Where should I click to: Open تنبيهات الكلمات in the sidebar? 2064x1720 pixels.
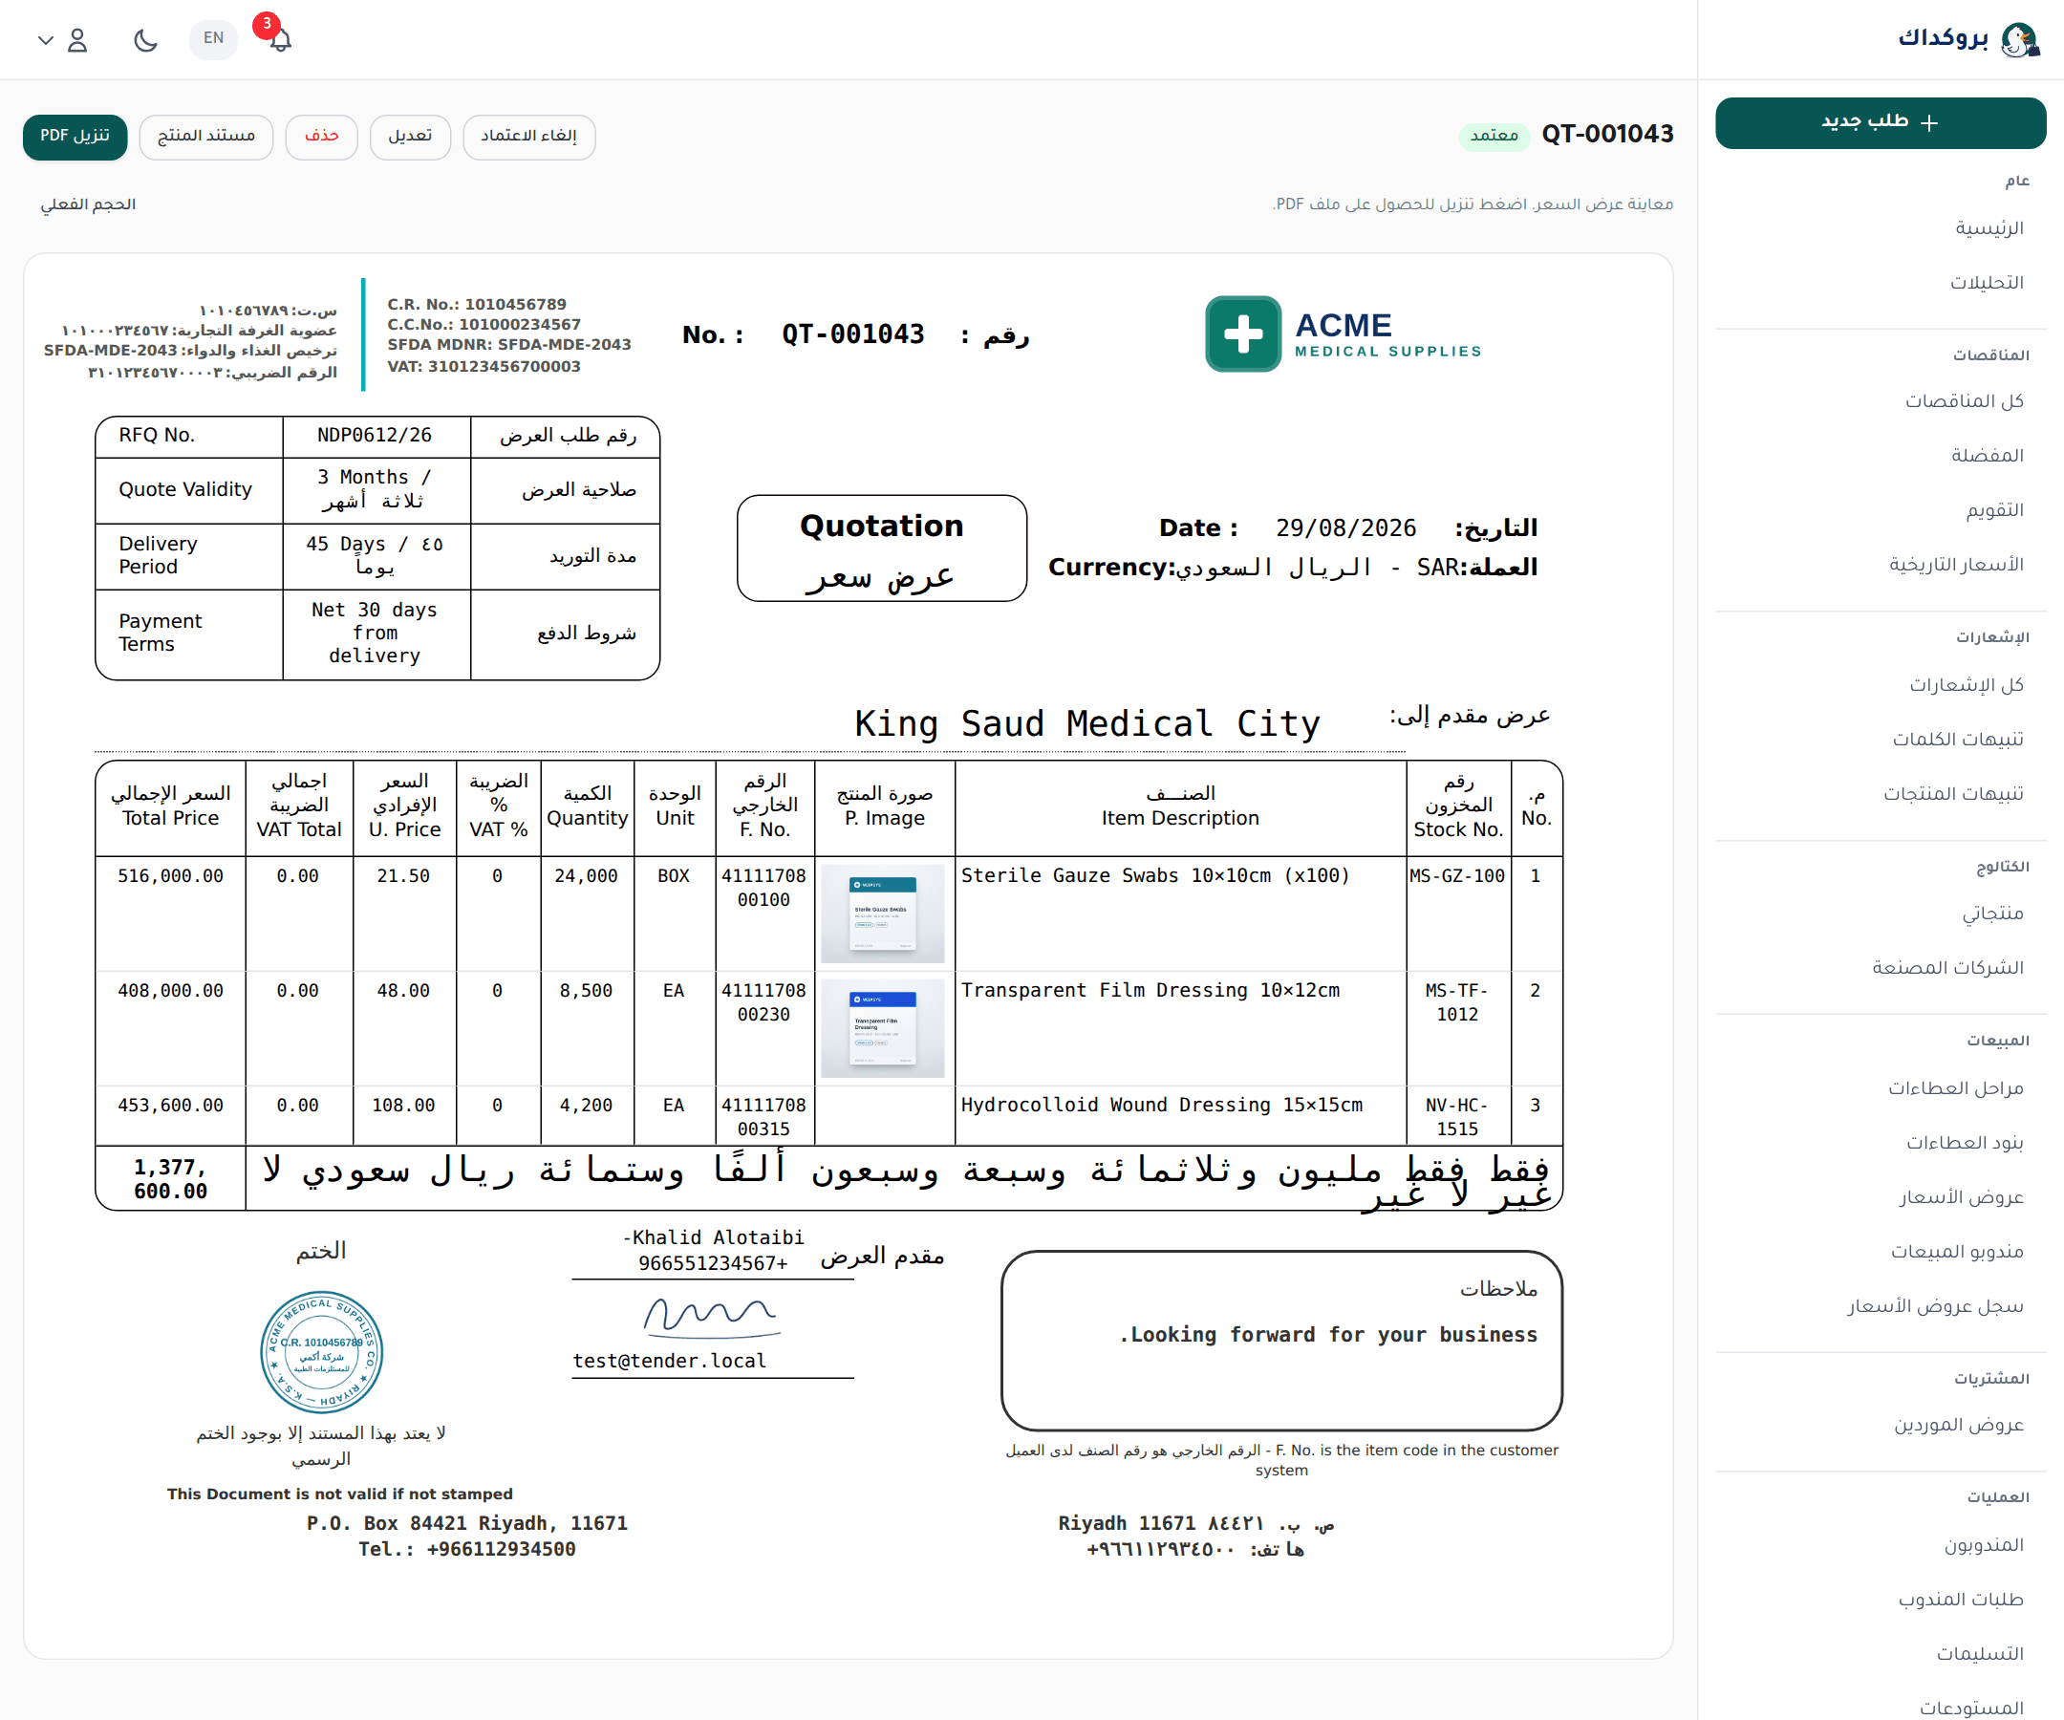point(1958,739)
